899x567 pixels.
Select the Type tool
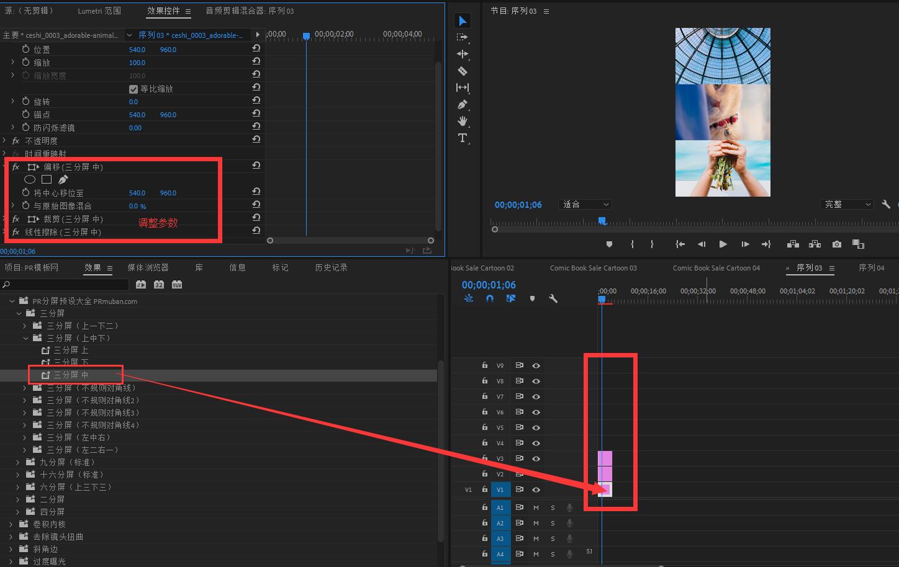click(463, 138)
